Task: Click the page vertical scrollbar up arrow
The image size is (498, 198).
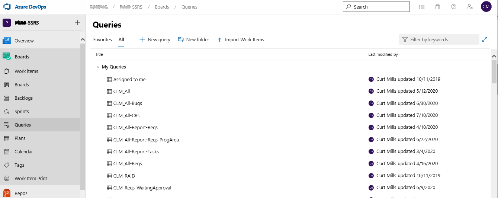Action: click(494, 56)
